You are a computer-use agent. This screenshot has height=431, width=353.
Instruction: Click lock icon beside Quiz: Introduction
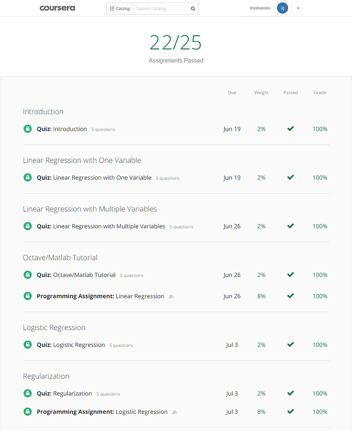[27, 129]
